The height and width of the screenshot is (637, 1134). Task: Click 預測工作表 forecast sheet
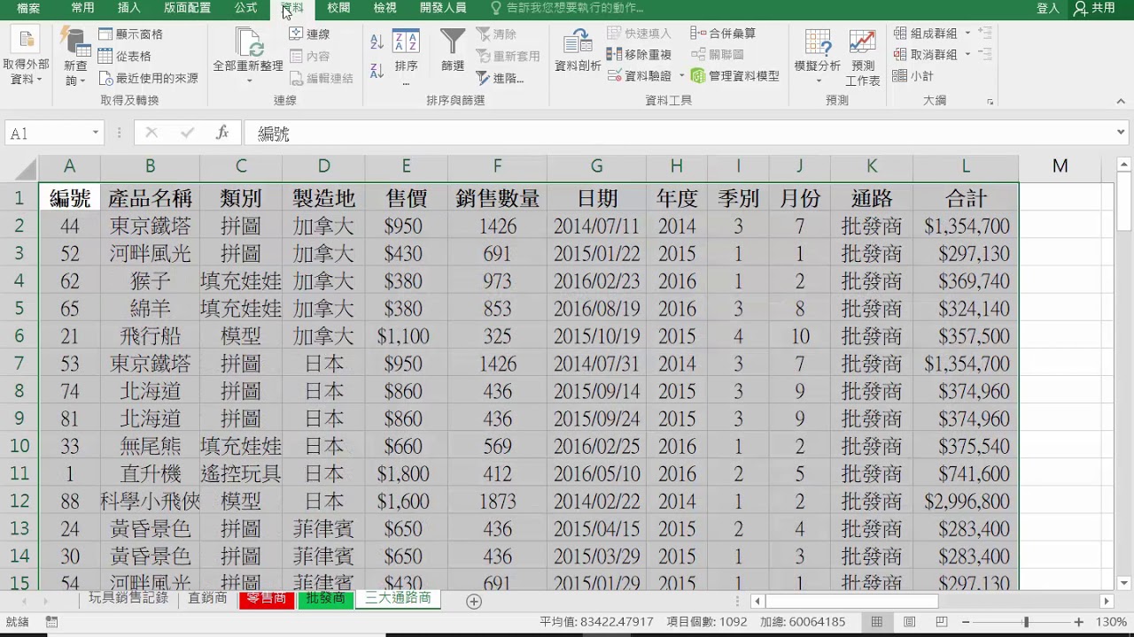click(x=862, y=58)
